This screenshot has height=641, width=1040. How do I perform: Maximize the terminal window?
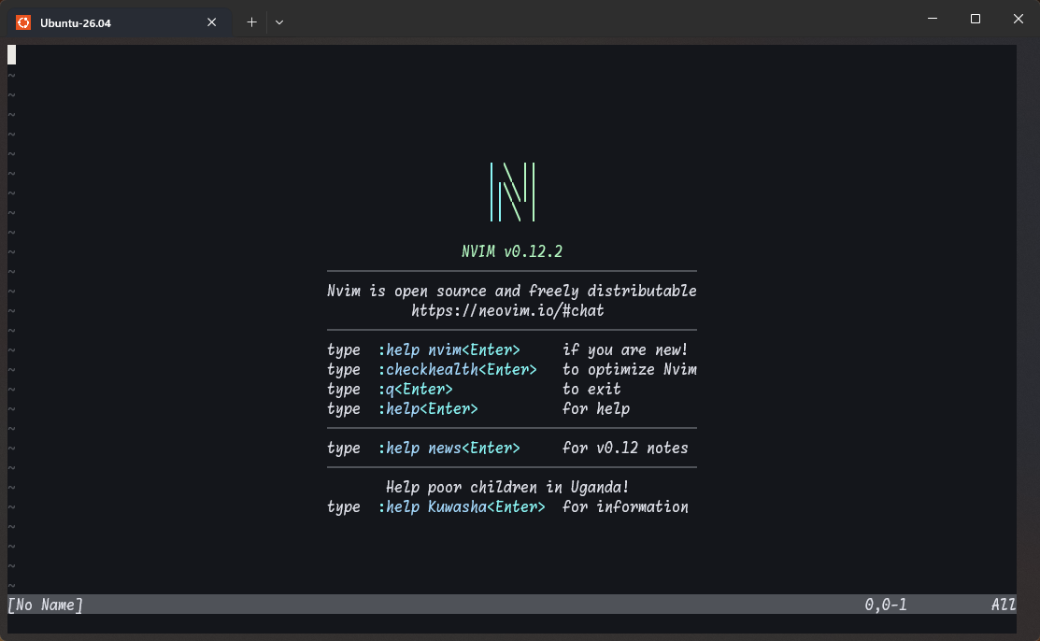975,19
